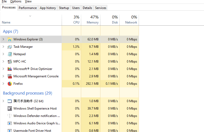This screenshot has width=204, height=132.
Task: Sort processes by Network column header
Action: click(x=129, y=20)
